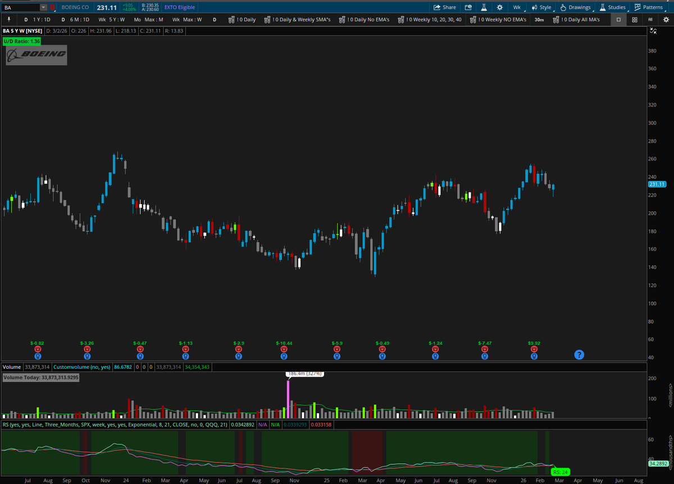Viewport: 674px width, 484px height.
Task: Click the pink 186.4m (327%) volume label
Action: coord(304,373)
